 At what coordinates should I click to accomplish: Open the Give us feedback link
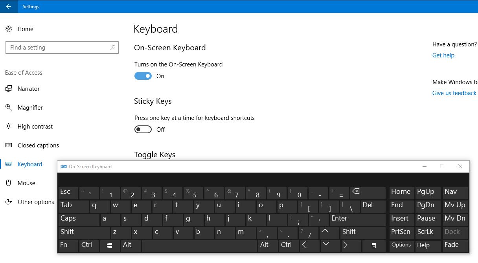tap(454, 93)
